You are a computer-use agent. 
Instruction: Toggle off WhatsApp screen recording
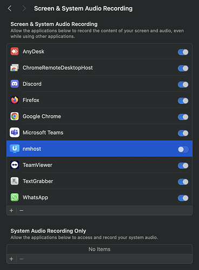click(183, 198)
